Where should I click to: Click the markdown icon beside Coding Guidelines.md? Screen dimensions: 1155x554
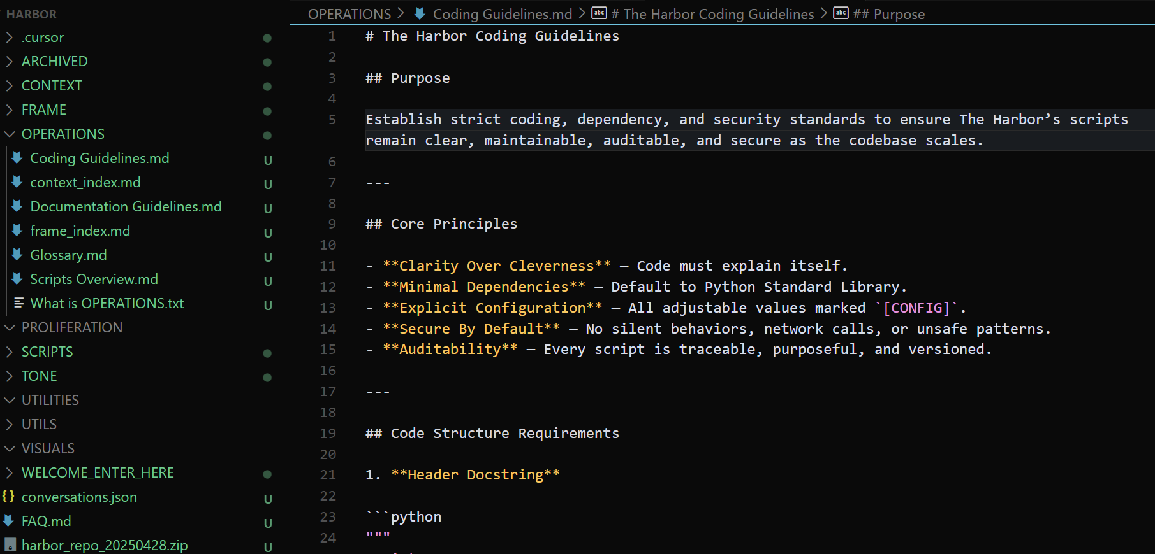coord(18,158)
